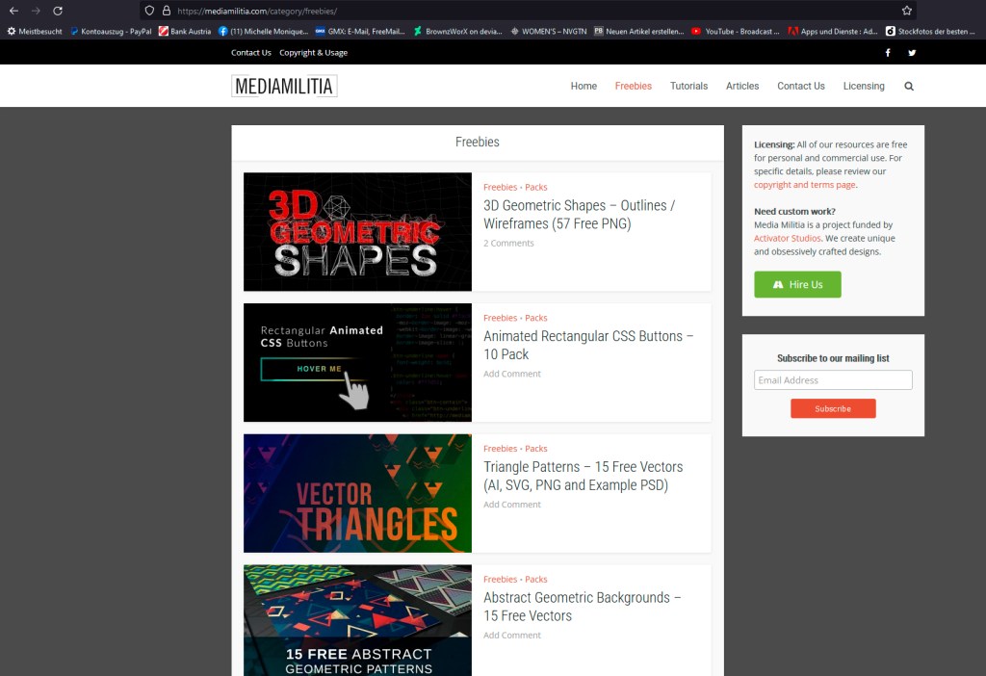The image size is (986, 676).
Task: Click the browser reload icon
Action: tap(58, 11)
